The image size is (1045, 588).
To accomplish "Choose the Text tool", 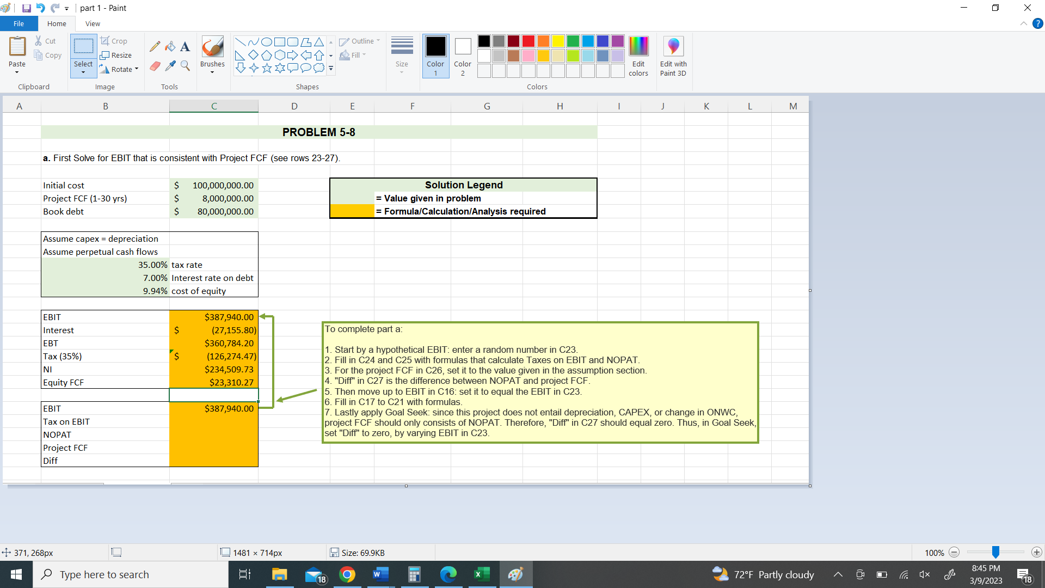I will (185, 46).
